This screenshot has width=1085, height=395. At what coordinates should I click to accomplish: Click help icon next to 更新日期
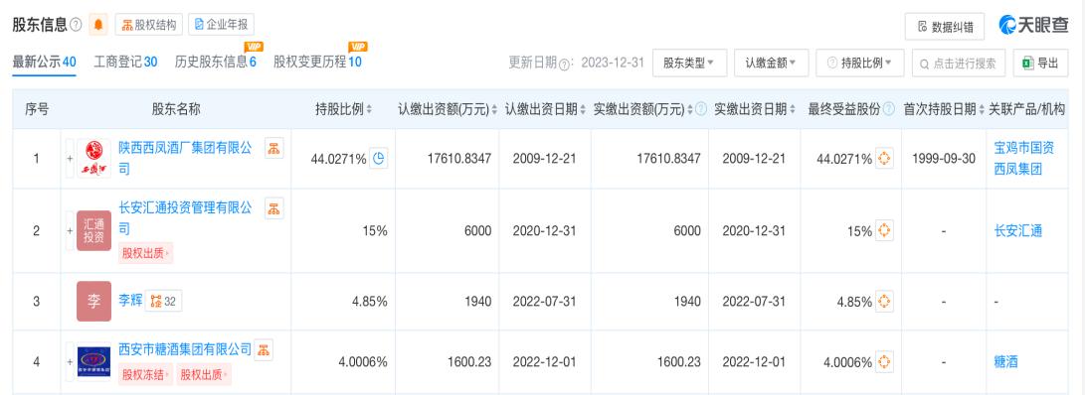tap(564, 64)
